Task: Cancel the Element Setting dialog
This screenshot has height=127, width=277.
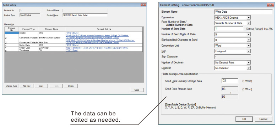Action: pos(263,119)
